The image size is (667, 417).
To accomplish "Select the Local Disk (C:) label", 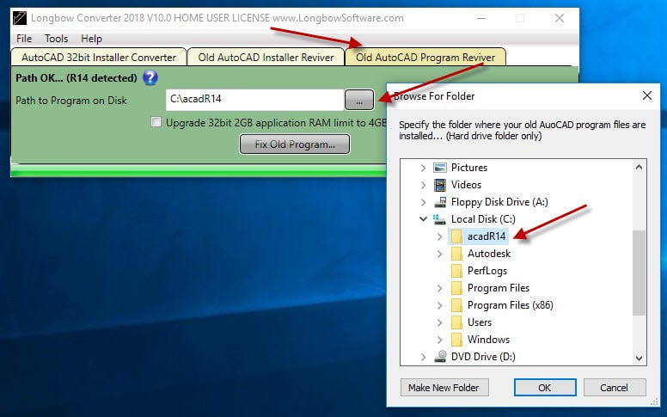I will 483,219.
